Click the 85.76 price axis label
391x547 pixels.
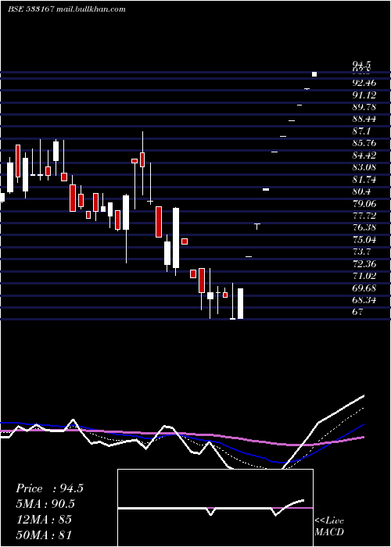[364, 143]
